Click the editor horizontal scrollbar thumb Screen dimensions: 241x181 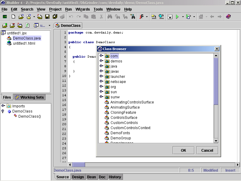tap(79, 165)
